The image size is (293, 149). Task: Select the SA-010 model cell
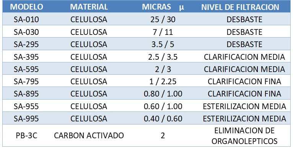tap(26, 20)
